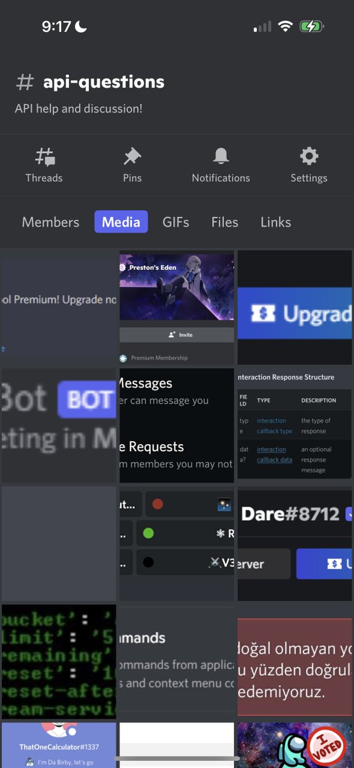Open the blue Upgrade button thumbnail

click(x=295, y=307)
